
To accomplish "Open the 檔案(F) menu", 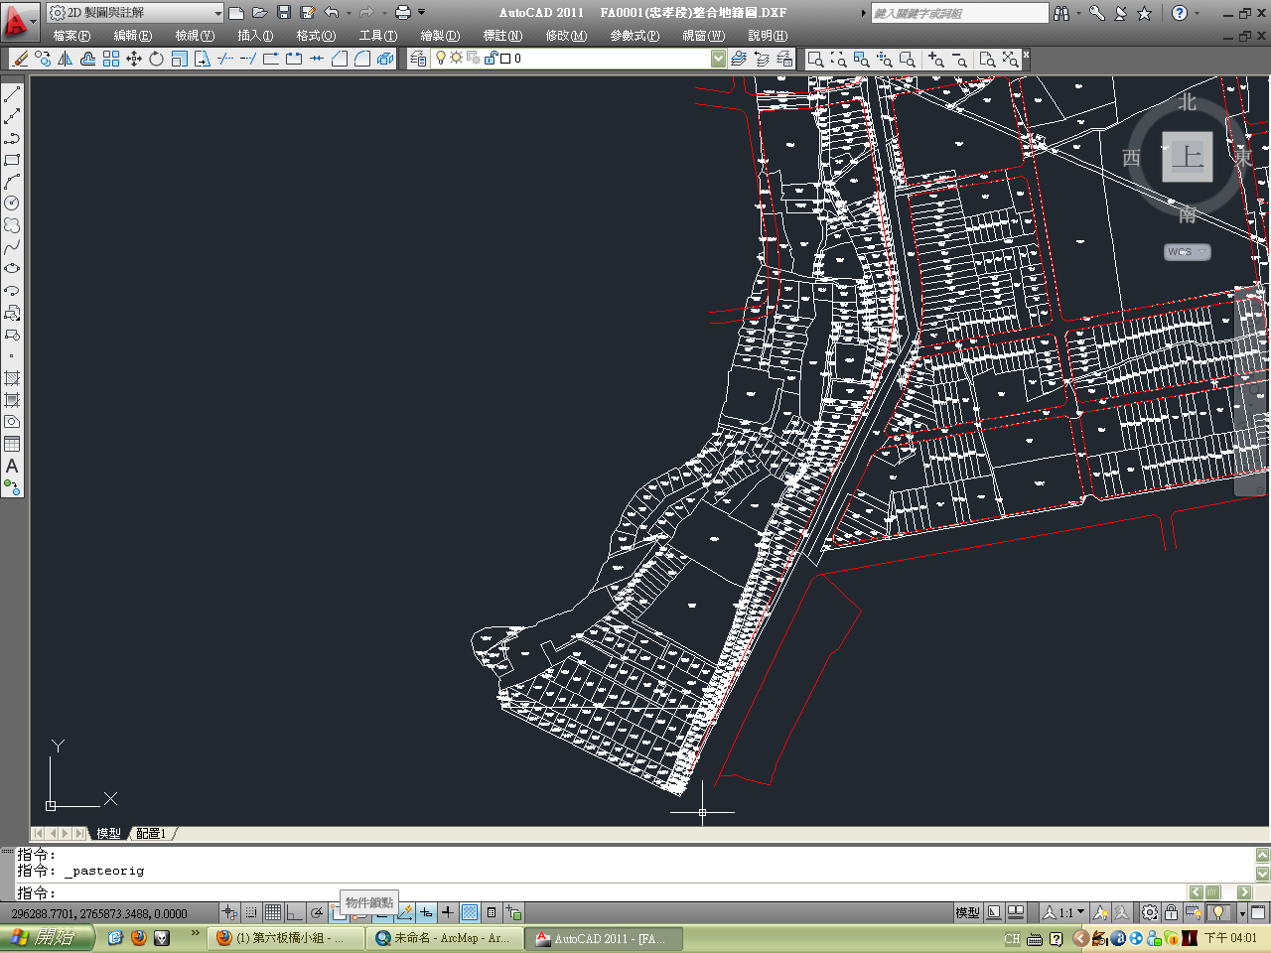I will 71,36.
